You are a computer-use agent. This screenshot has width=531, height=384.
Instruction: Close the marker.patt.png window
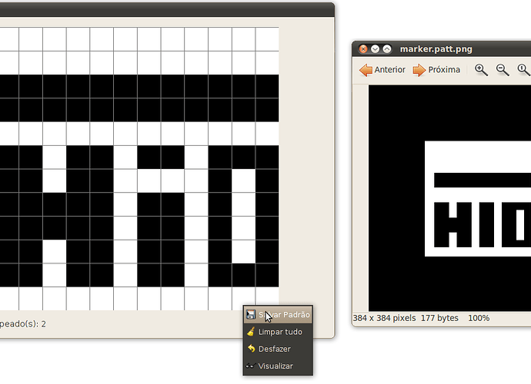click(363, 49)
